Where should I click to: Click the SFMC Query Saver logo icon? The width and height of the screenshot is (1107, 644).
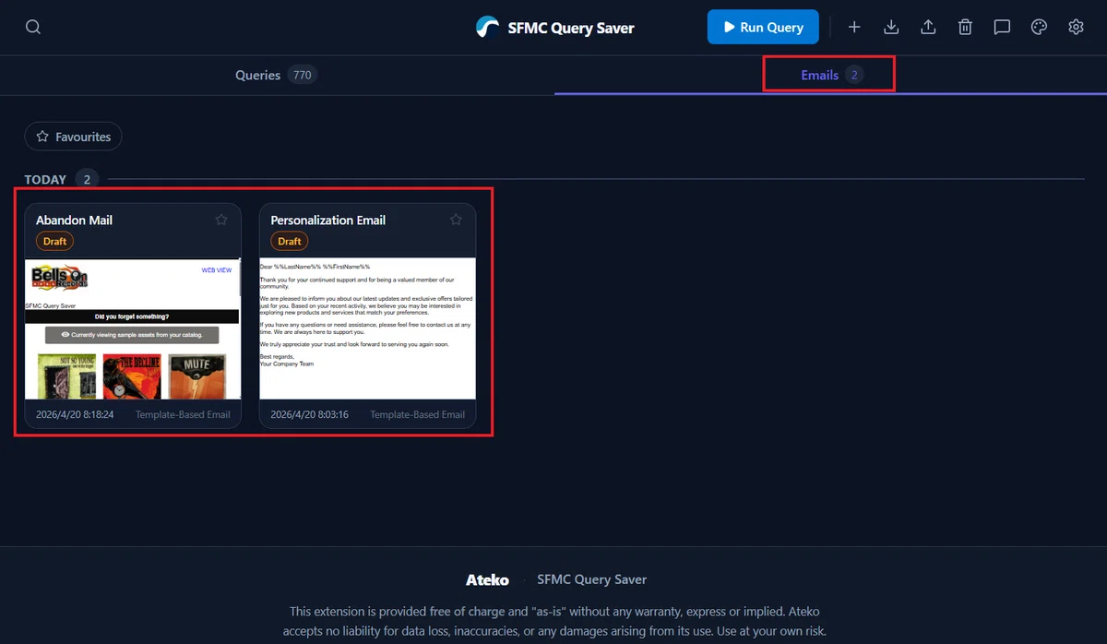(487, 28)
